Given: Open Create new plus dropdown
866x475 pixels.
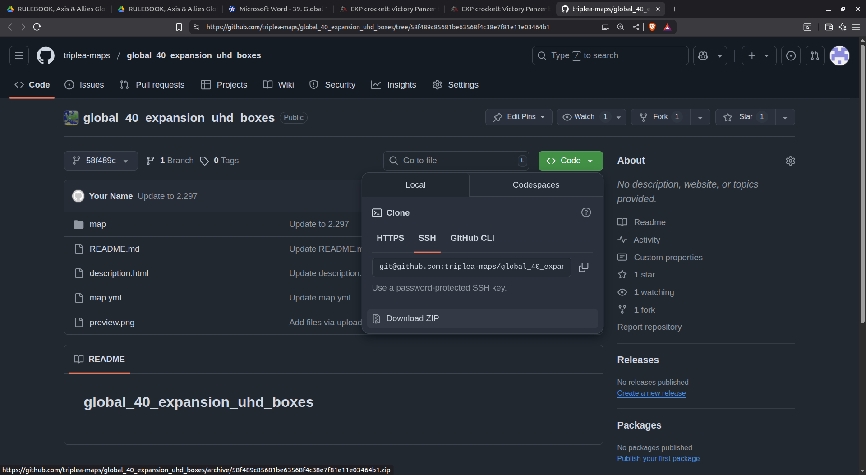Looking at the screenshot, I should pyautogui.click(x=759, y=55).
